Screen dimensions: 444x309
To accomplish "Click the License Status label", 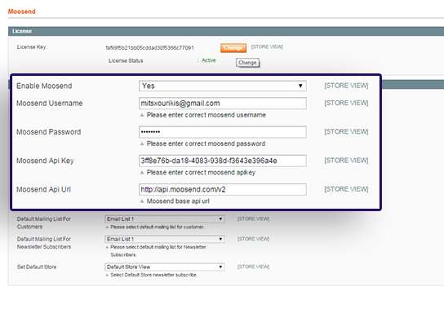I will [x=126, y=60].
